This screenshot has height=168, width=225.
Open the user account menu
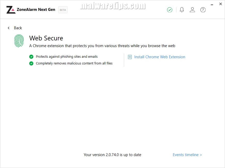tap(192, 10)
